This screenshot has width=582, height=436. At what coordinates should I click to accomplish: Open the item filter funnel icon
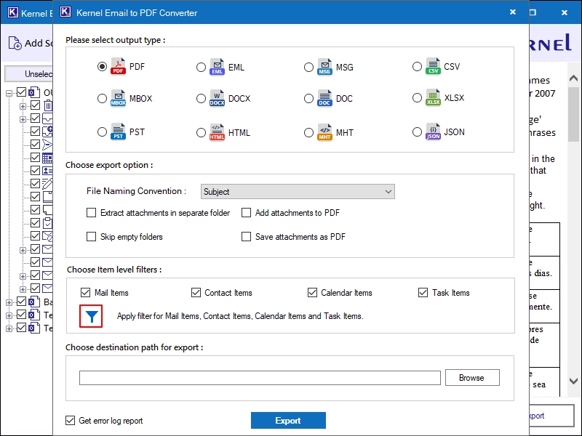coord(91,316)
